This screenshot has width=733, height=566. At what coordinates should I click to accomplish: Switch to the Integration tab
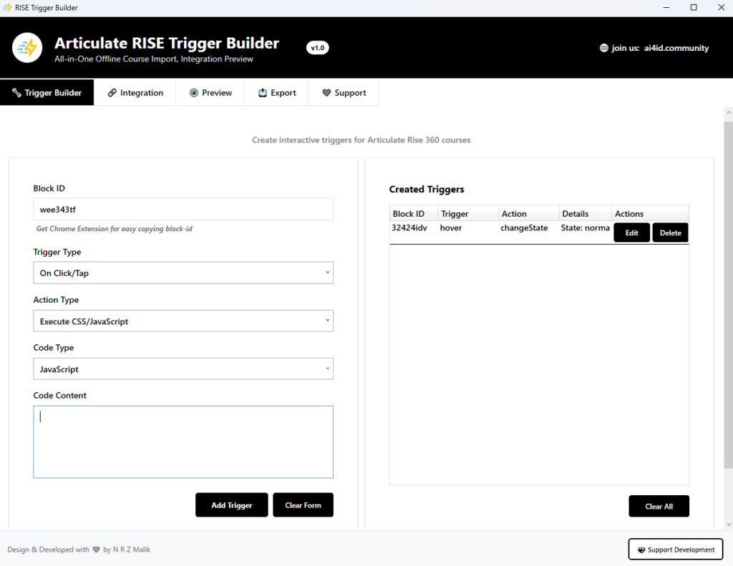click(135, 93)
